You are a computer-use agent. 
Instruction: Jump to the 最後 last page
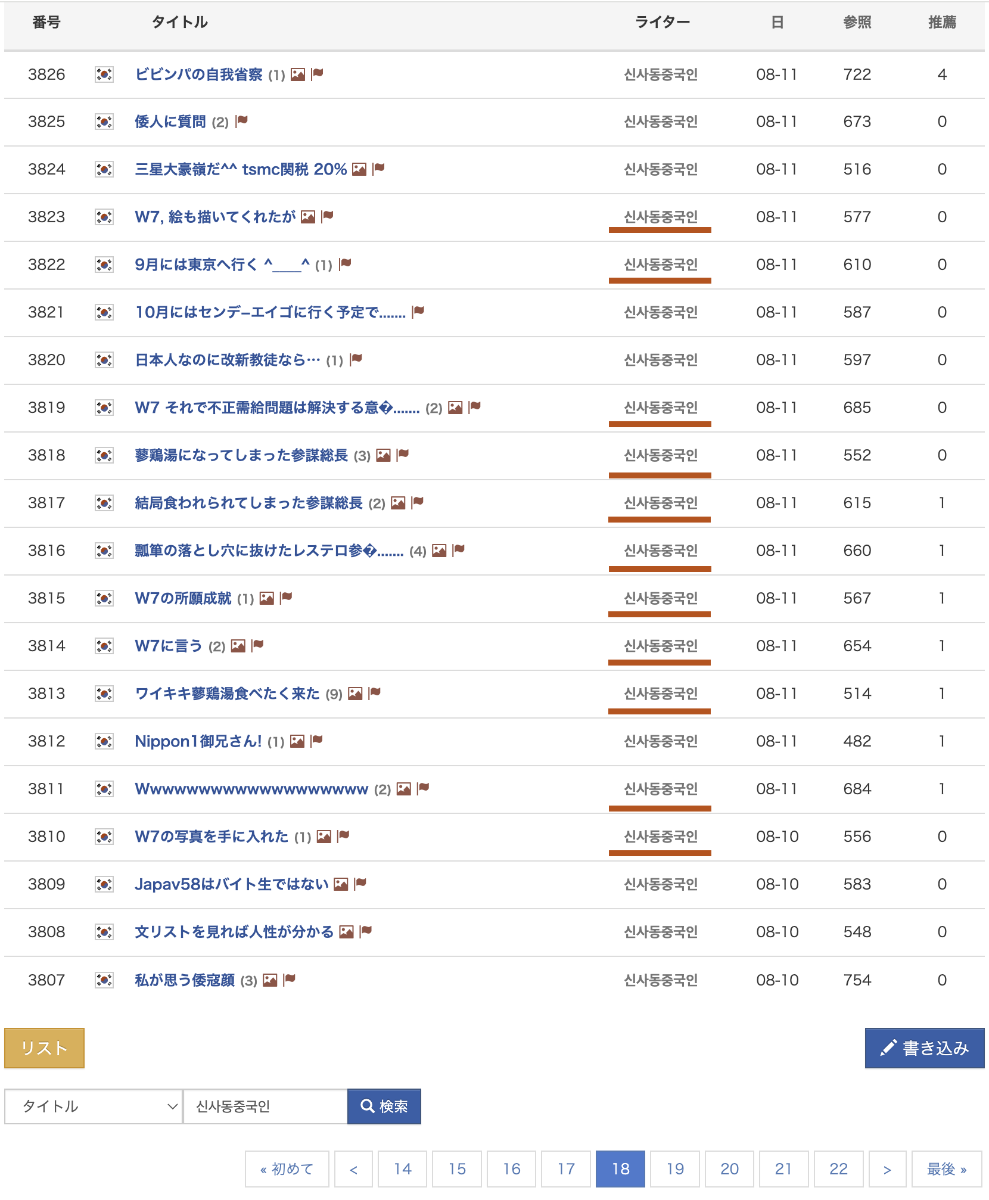[x=946, y=1169]
